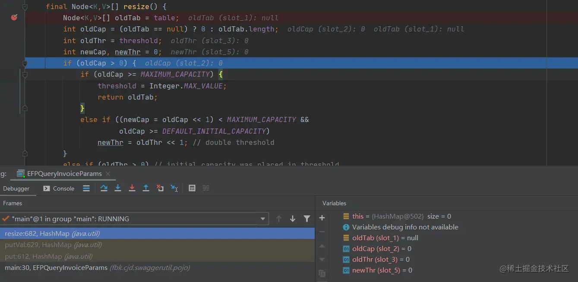This screenshot has height=282, width=578.
Task: Click the Step Over debugger icon
Action: coord(104,188)
